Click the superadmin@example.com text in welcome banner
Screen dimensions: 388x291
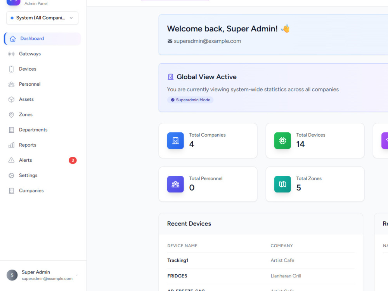pyautogui.click(x=207, y=41)
